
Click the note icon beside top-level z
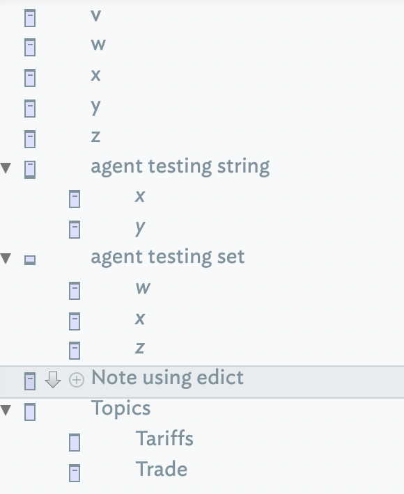point(30,139)
